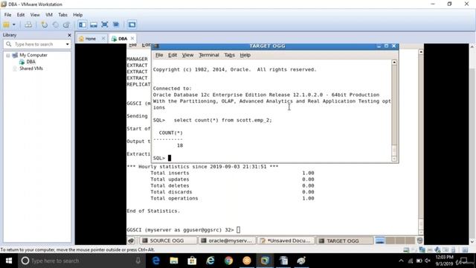
Task: Click the Send Ctrl+Alt+Del toolbar icon
Action: [x=28, y=25]
